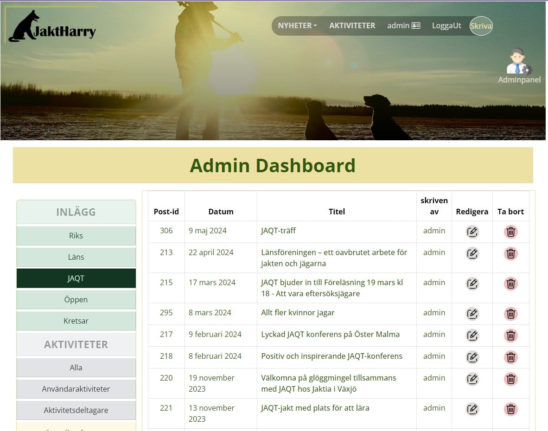548x431 pixels.
Task: Edit post 215 via pencil icon
Action: 472,284
